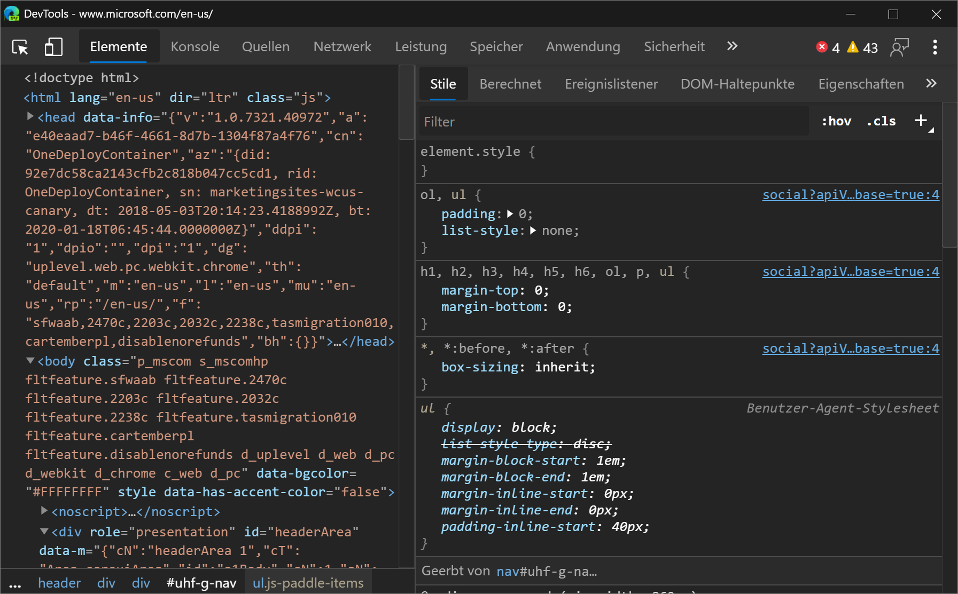Switch to the Konsole tab
This screenshot has height=594, width=958.
coord(194,47)
